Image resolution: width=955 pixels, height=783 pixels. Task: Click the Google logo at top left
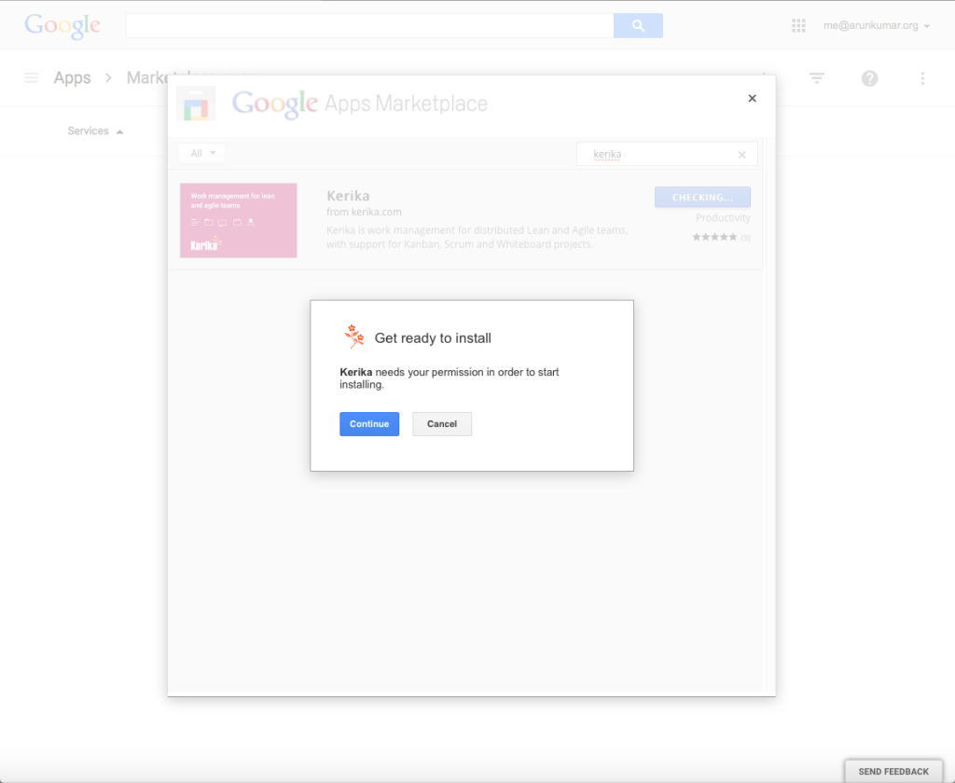62,26
